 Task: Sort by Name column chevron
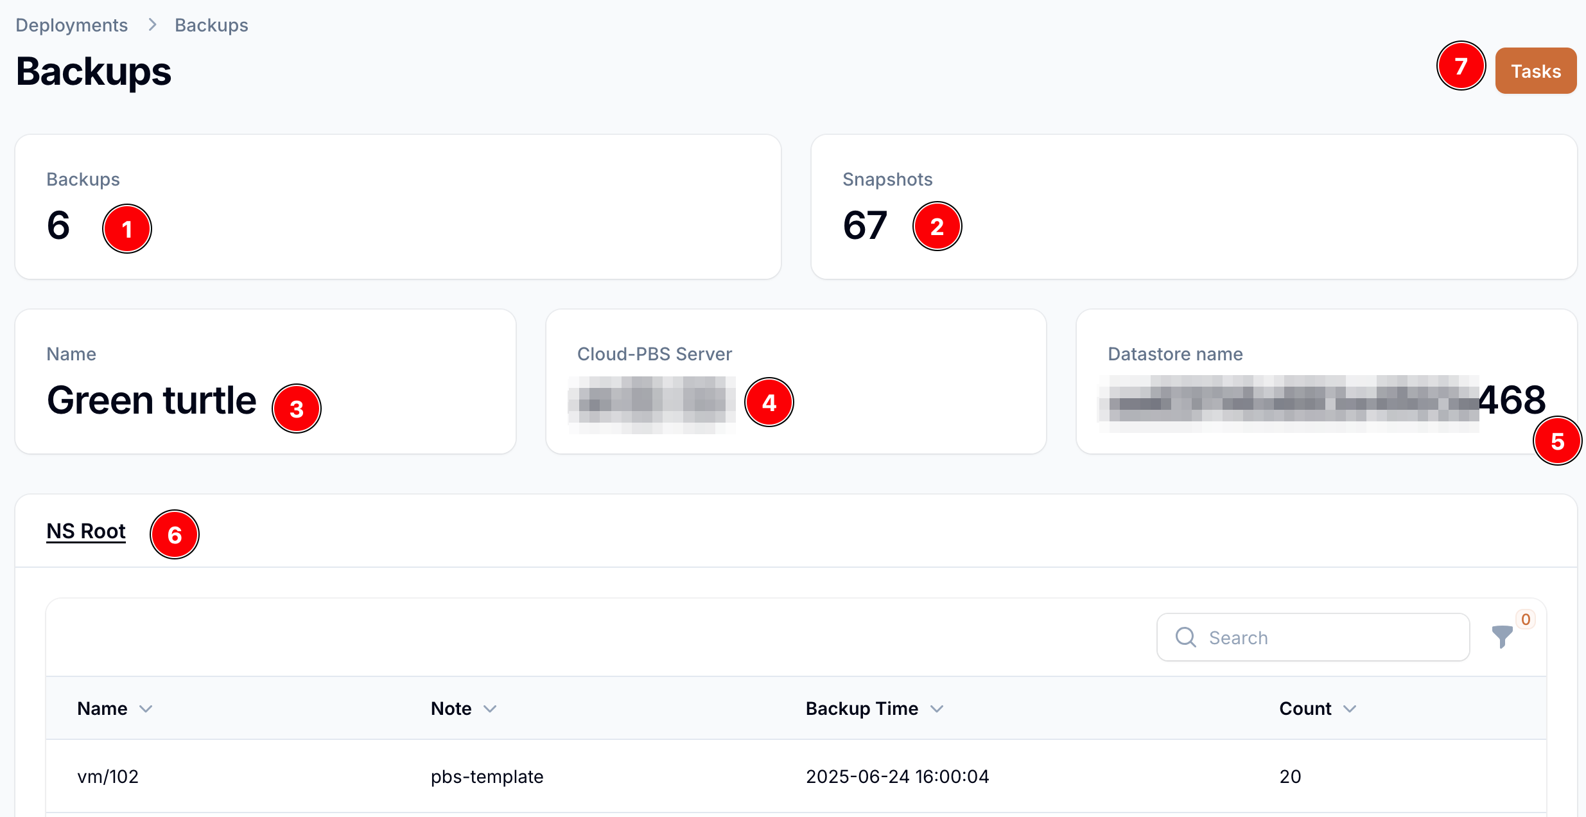(146, 708)
